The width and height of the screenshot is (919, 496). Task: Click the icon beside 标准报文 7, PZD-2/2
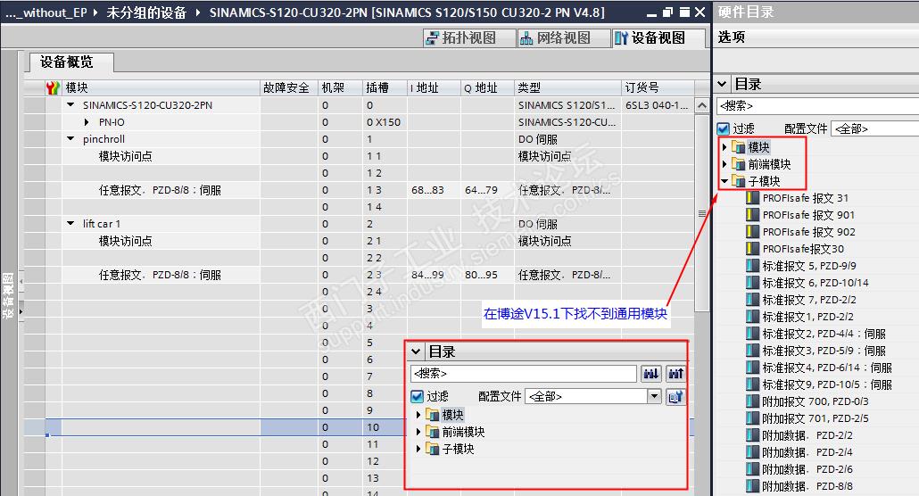tap(752, 300)
